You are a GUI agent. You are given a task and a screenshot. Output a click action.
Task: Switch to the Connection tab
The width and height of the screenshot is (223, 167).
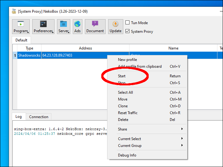(39, 117)
